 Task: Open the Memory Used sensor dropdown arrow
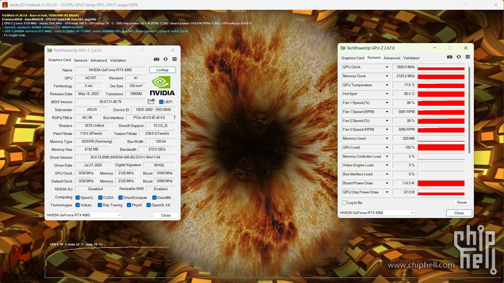pos(387,138)
